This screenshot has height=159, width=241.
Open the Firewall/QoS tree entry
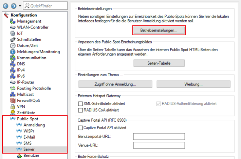[x=29, y=101]
